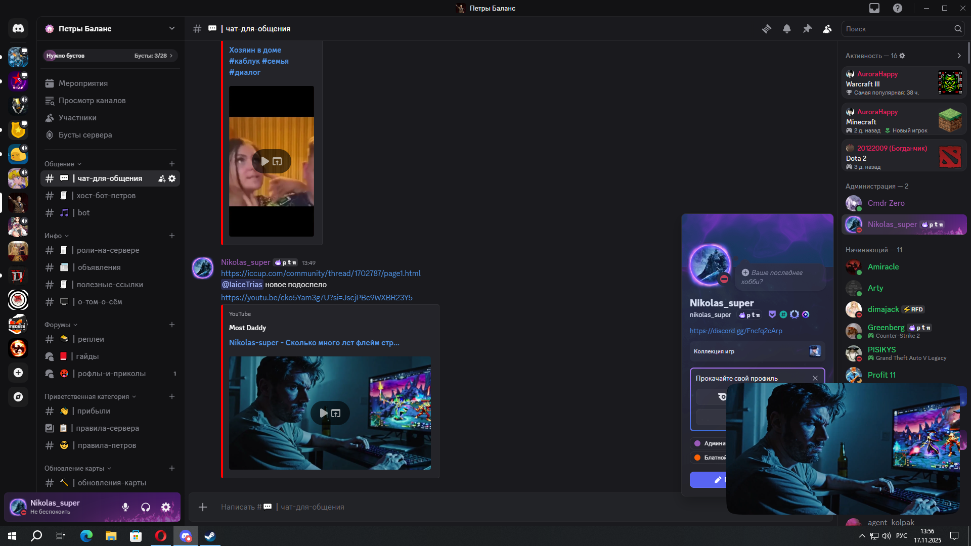971x546 pixels.
Task: Open the Мероприятия menu item
Action: pos(83,83)
